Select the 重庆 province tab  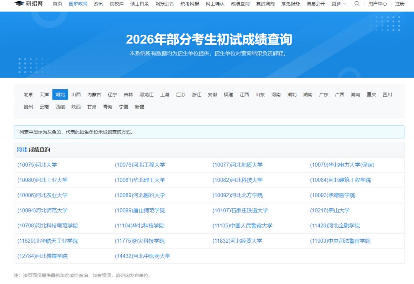(x=371, y=94)
